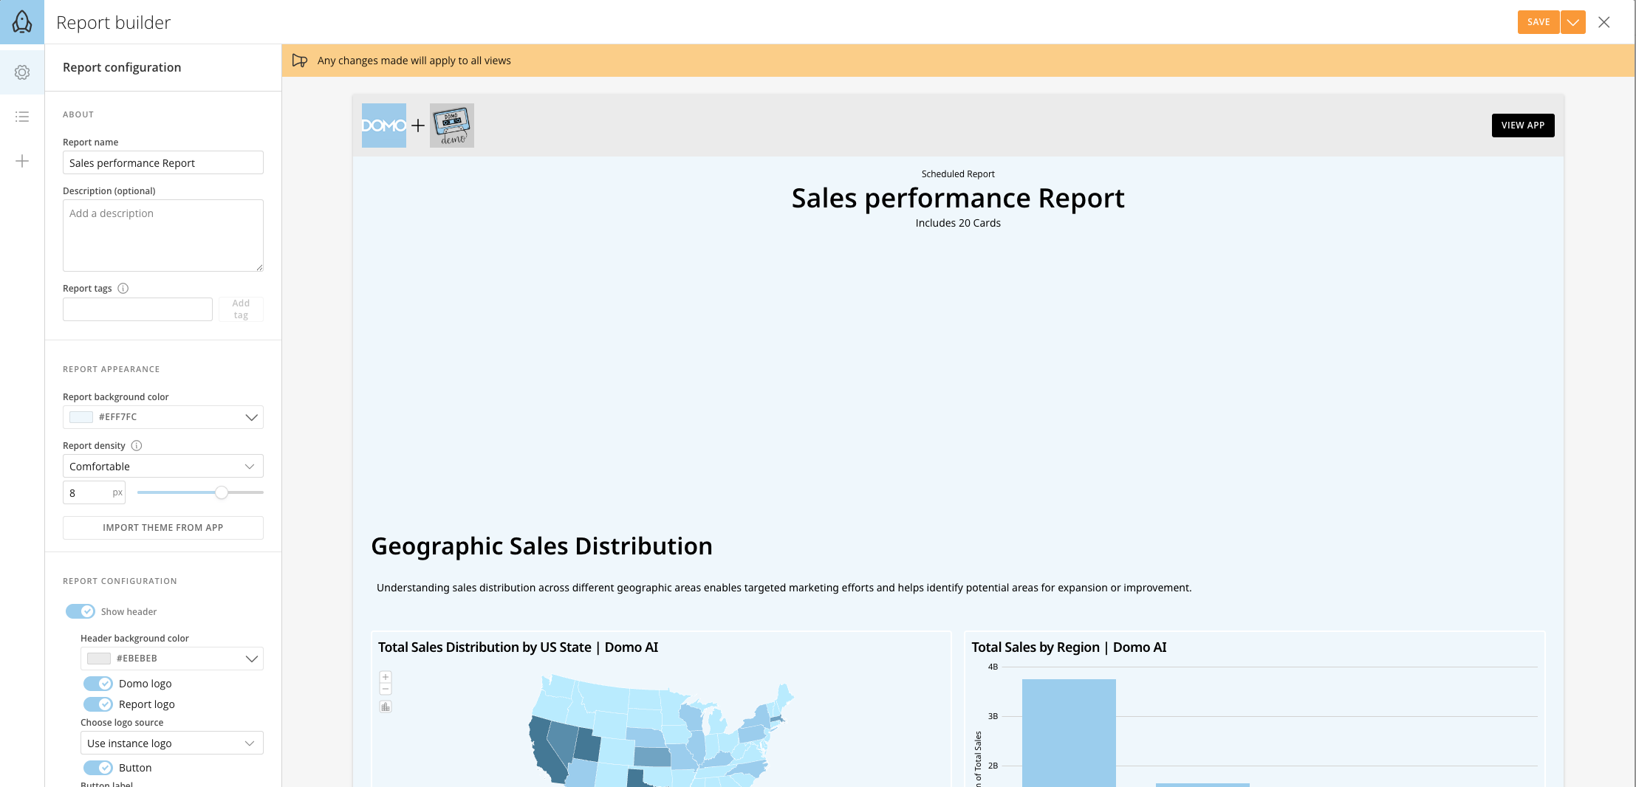Click IMPORT THEME FROM APP
Image resolution: width=1636 pixels, height=787 pixels.
(x=162, y=527)
